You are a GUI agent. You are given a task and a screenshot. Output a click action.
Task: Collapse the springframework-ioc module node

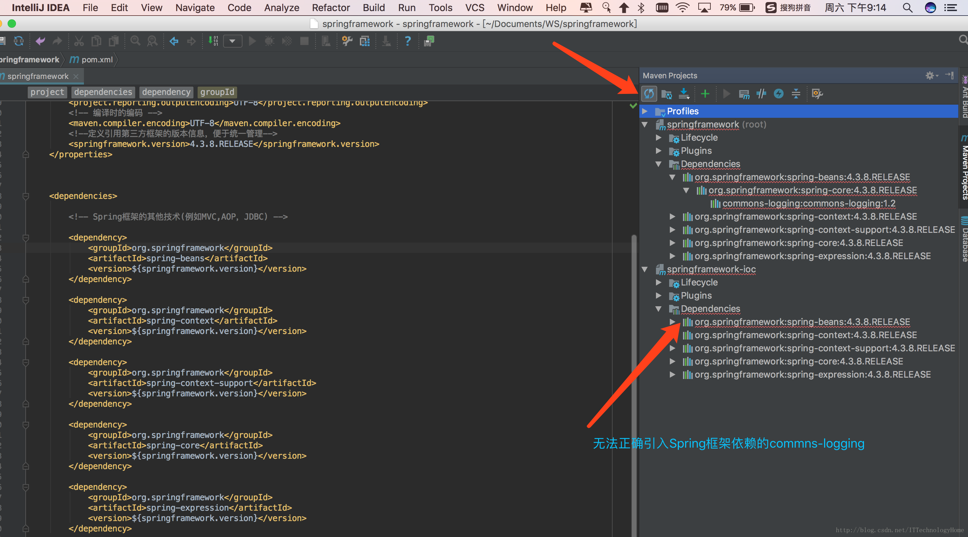click(645, 269)
